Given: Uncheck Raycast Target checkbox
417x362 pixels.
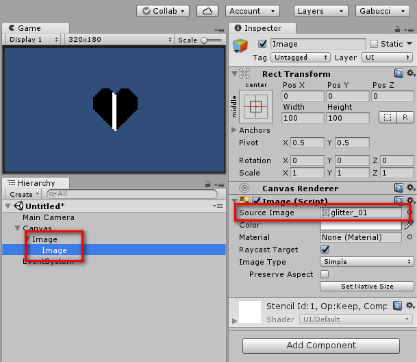Looking at the screenshot, I should [x=325, y=250].
